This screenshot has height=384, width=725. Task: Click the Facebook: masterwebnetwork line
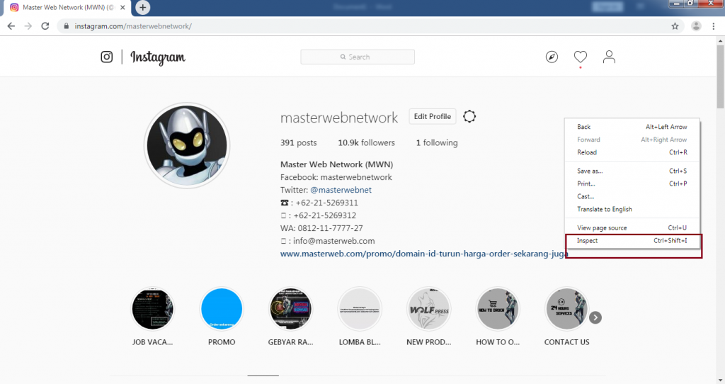(336, 177)
